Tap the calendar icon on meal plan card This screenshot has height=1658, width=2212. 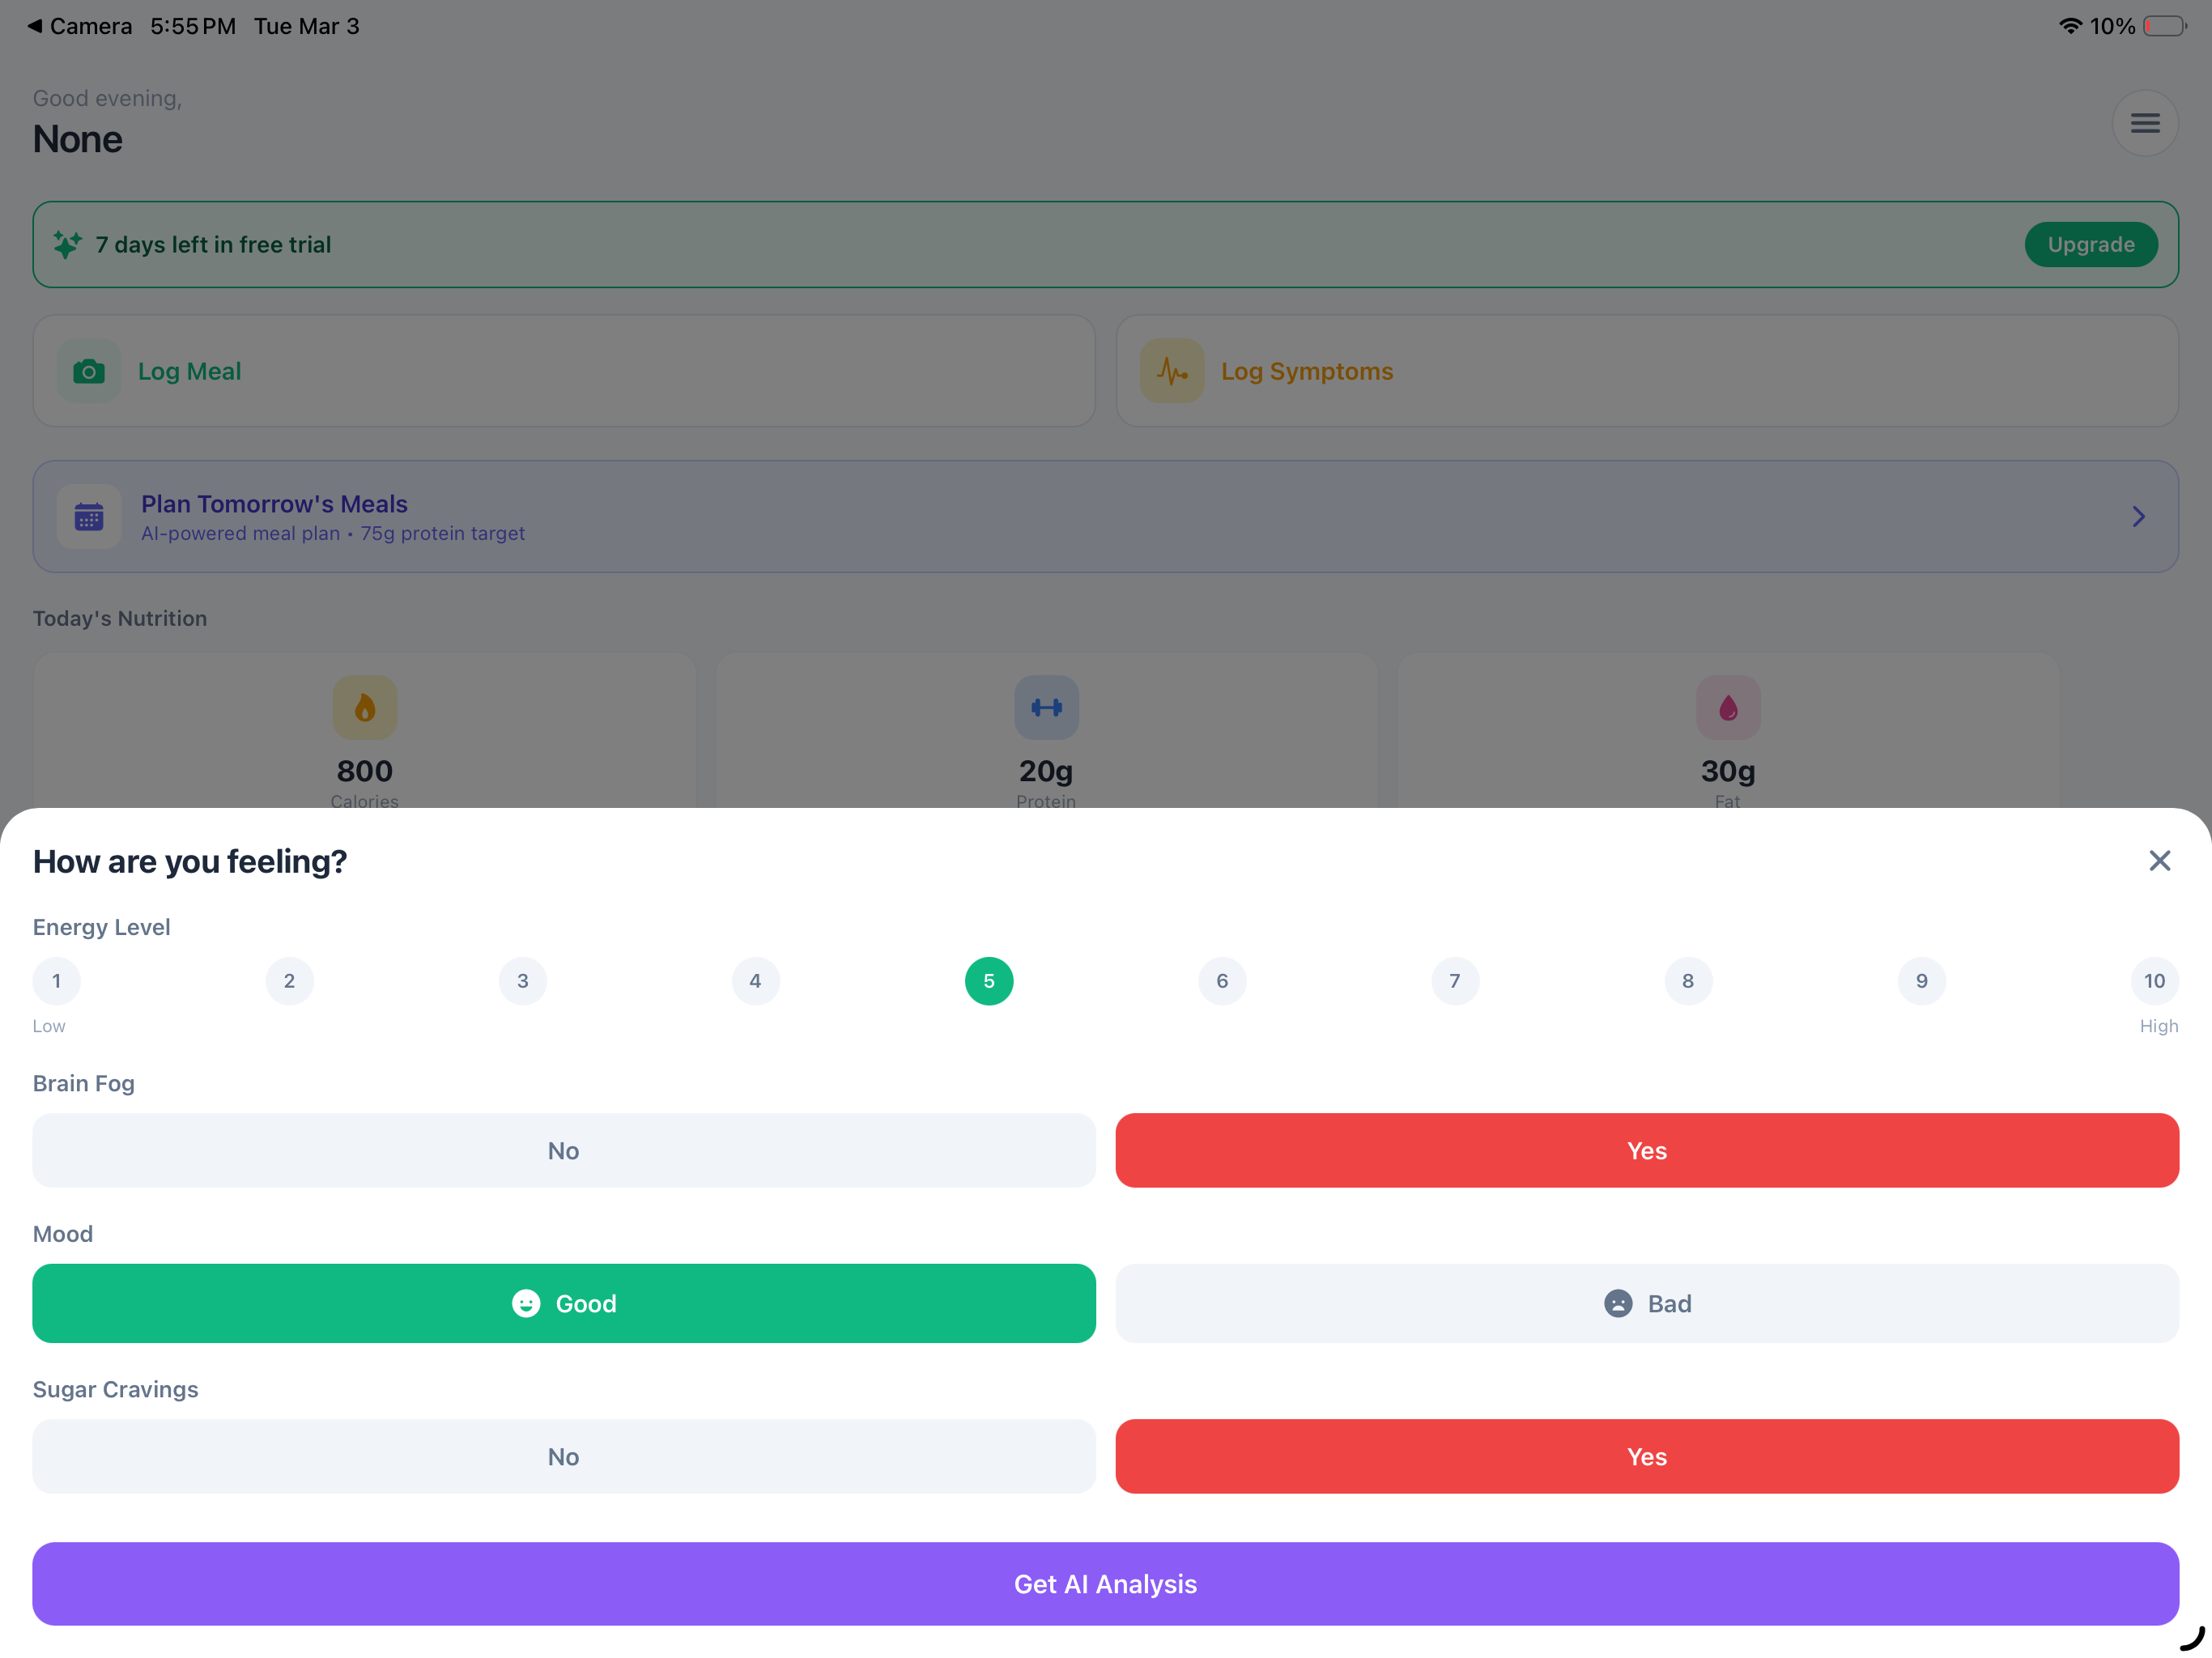89,516
